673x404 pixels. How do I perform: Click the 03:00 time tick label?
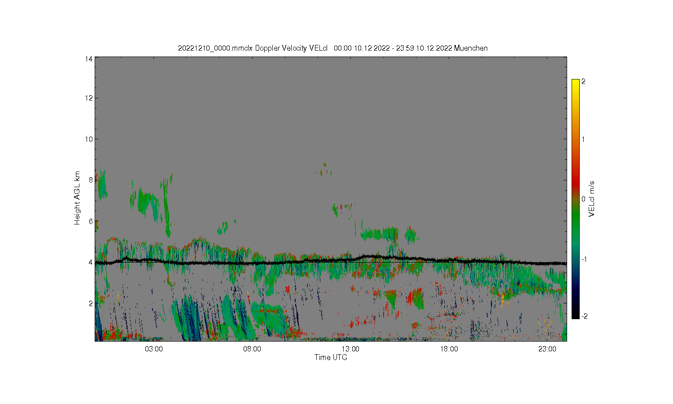(154, 349)
